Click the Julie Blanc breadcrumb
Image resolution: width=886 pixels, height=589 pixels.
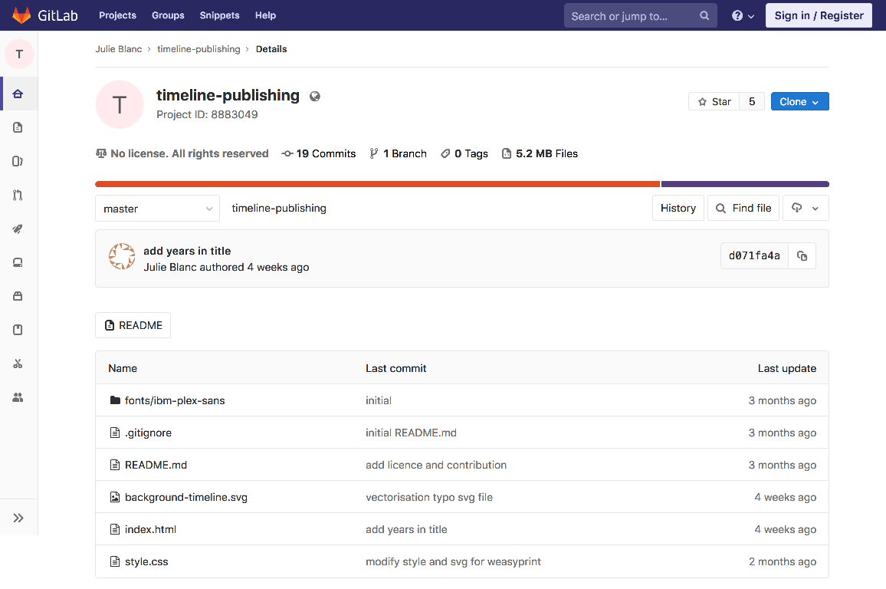[x=119, y=49]
